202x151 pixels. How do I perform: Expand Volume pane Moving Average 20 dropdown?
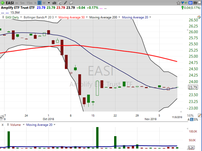pyautogui.click(x=55, y=124)
